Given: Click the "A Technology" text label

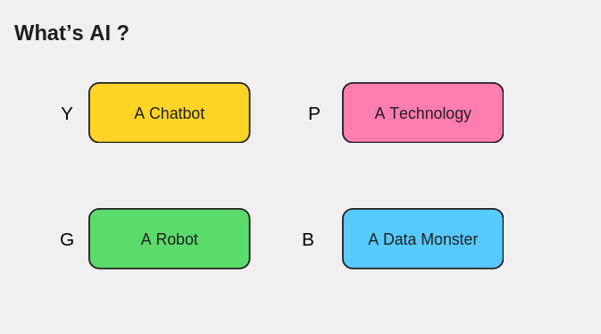Looking at the screenshot, I should 422,114.
